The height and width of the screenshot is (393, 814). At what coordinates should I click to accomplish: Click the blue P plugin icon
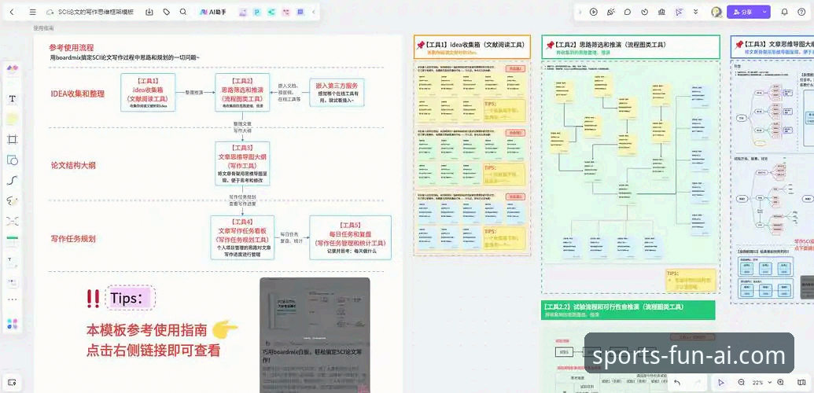pos(256,12)
